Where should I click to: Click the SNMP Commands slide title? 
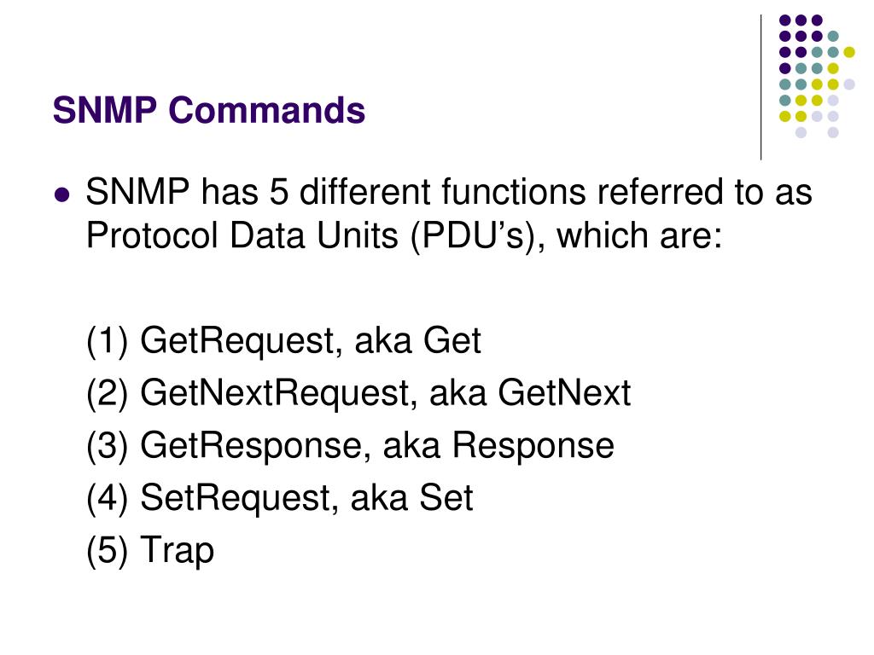tap(208, 110)
